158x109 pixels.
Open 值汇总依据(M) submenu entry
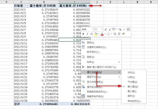click(x=101, y=72)
